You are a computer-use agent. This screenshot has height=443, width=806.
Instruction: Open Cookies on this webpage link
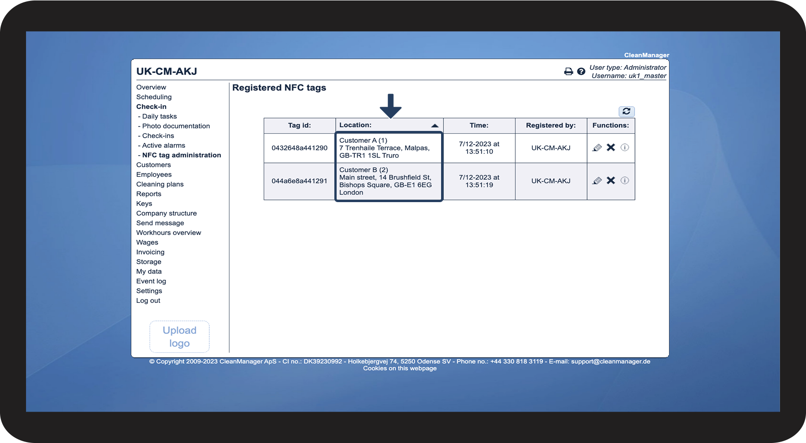pos(400,368)
